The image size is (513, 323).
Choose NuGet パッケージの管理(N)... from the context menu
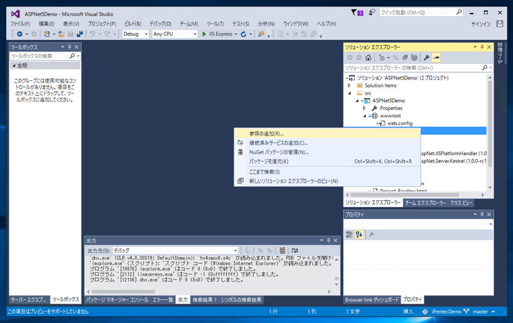coord(327,152)
